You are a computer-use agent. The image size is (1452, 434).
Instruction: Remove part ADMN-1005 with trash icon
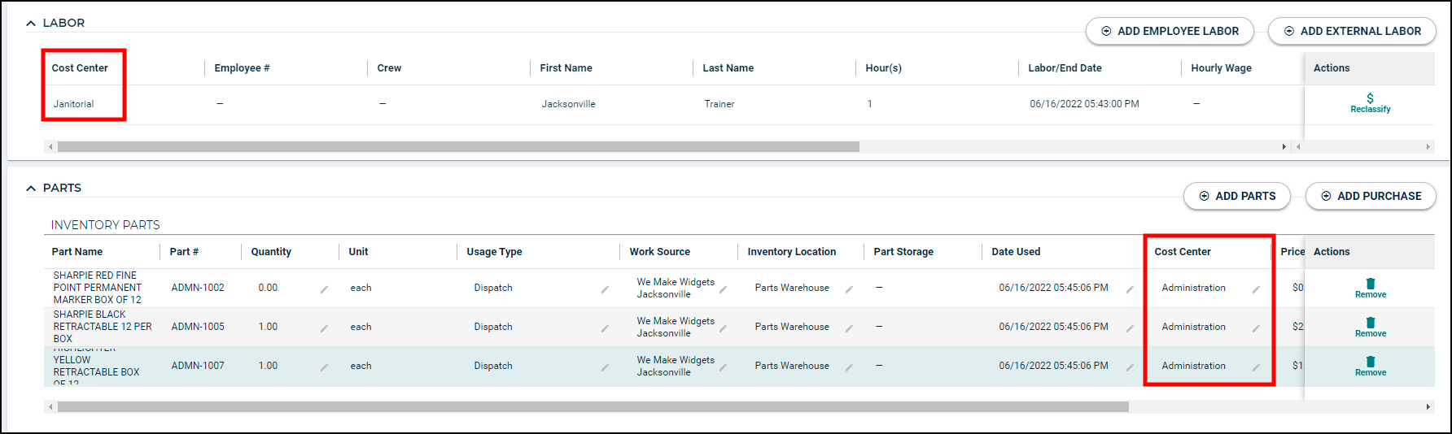[1371, 327]
